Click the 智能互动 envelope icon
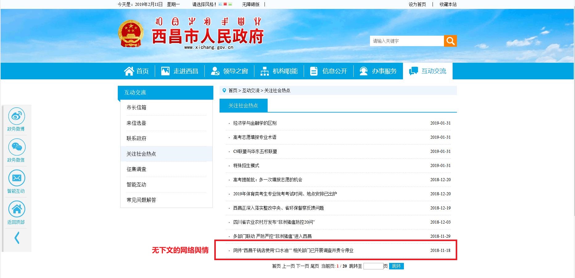Screen dimensions: 575x278 (x=17, y=178)
